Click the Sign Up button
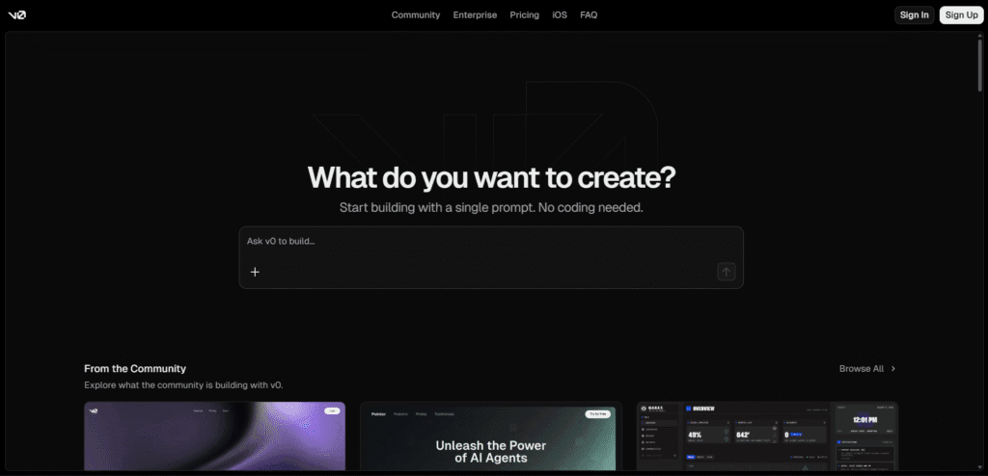Viewport: 988px width, 476px height. [x=962, y=15]
